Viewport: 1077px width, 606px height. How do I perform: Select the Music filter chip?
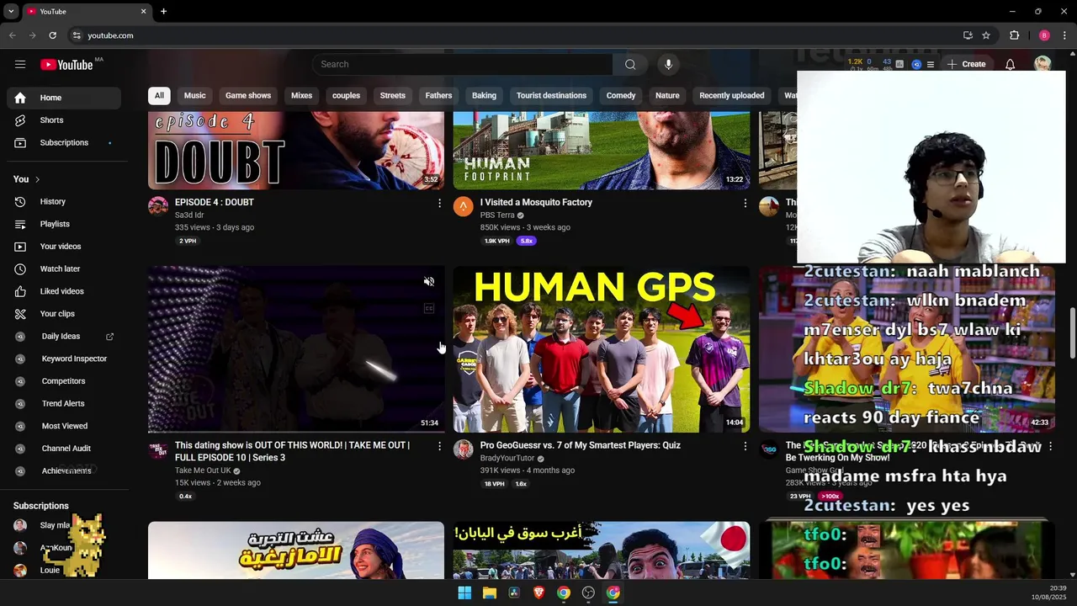point(195,95)
